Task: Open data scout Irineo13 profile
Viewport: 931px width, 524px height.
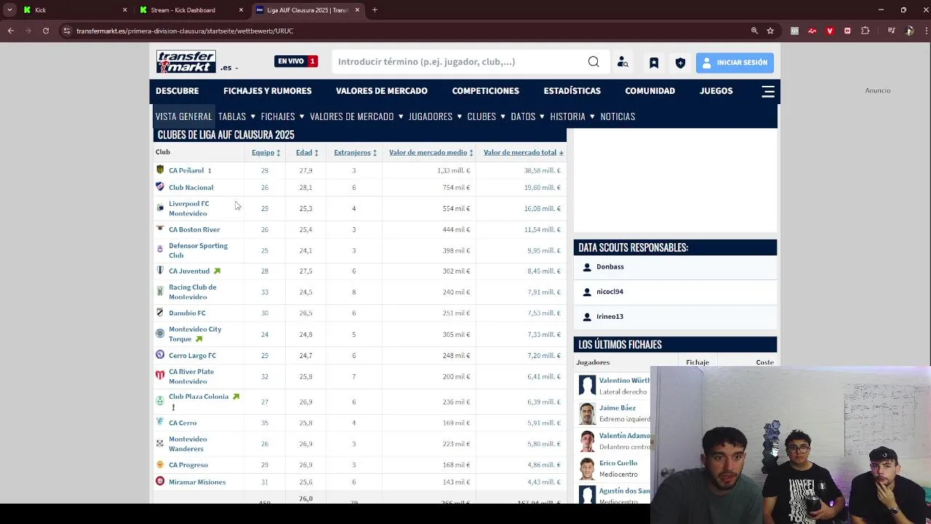Action: 610,317
